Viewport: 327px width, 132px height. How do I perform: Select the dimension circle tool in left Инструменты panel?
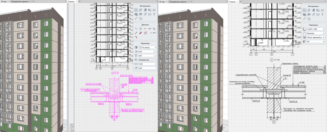(x=150, y=14)
